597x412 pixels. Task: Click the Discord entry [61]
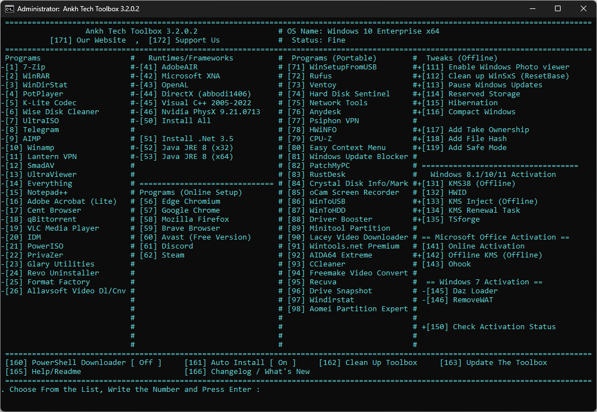tap(166, 246)
